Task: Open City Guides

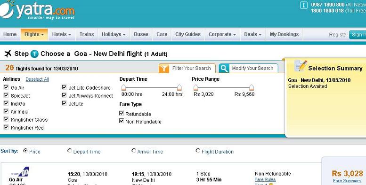Action: click(x=188, y=34)
